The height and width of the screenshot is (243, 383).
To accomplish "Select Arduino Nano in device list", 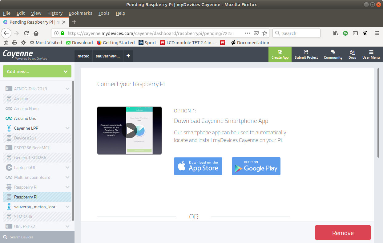I will 37,108.
